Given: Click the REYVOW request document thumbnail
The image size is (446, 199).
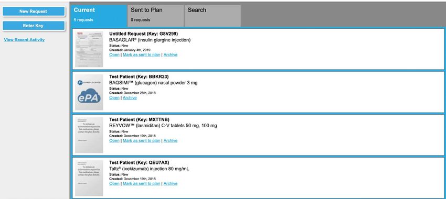Looking at the screenshot, I should (89, 135).
